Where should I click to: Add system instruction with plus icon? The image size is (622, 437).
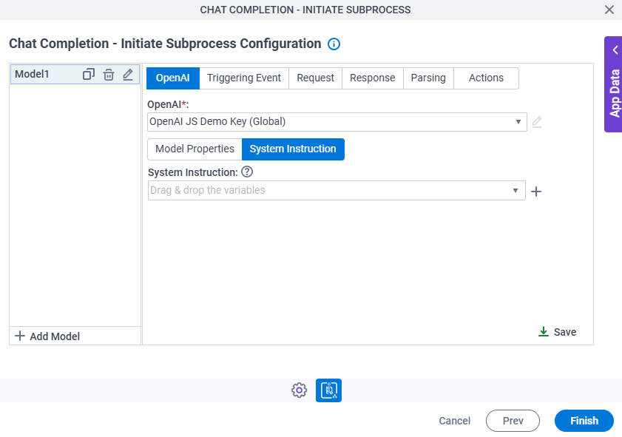(x=536, y=192)
